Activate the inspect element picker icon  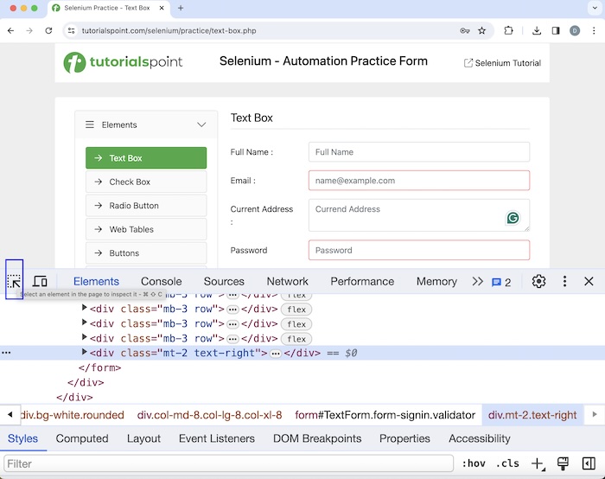pyautogui.click(x=14, y=281)
